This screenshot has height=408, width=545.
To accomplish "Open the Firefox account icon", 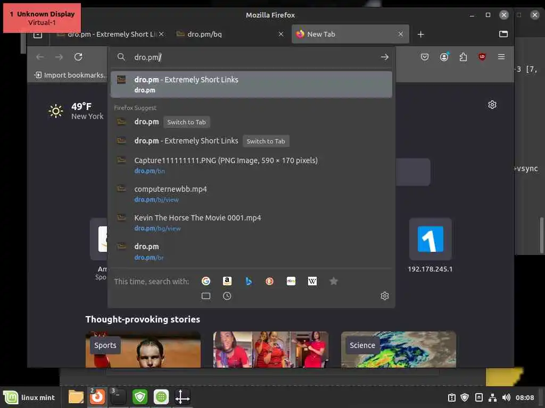I will 444,57.
